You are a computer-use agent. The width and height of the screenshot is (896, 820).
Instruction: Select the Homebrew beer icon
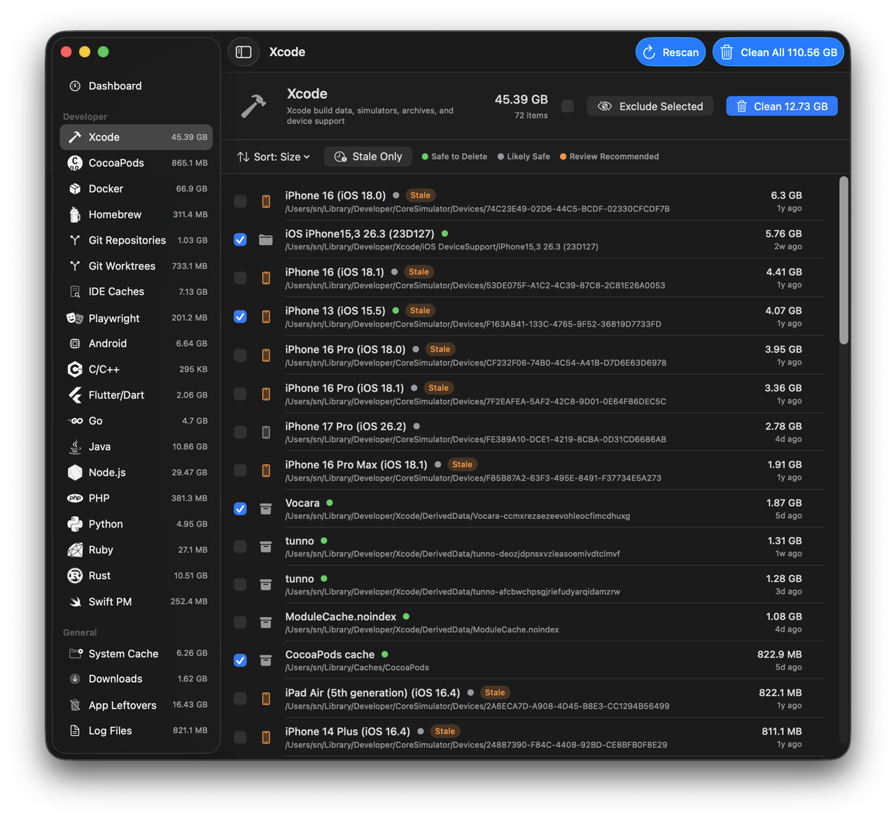pos(74,214)
